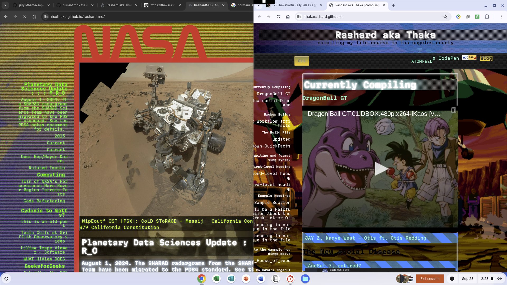Image resolution: width=507 pixels, height=285 pixels.
Task: Click the launcher circle button
Action: tap(6, 279)
